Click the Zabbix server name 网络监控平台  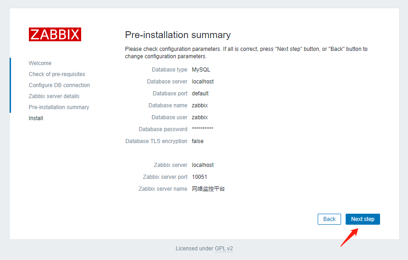coord(208,189)
